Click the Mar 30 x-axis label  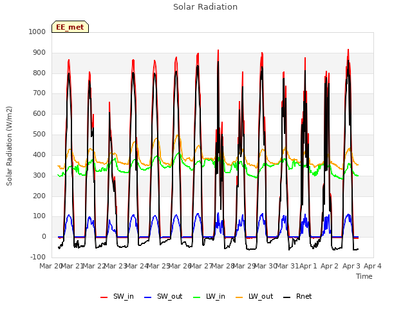click(265, 266)
